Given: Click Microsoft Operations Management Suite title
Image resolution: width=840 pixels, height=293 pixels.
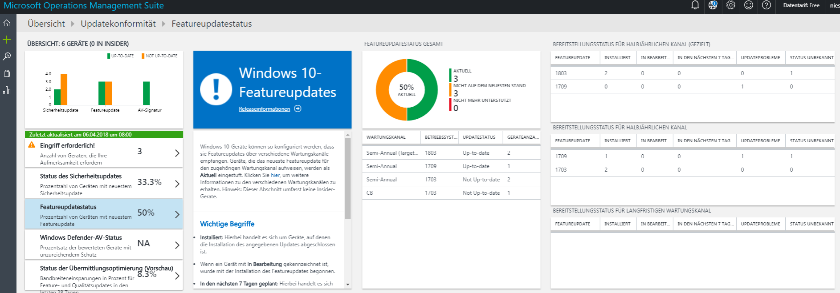Looking at the screenshot, I should [84, 6].
